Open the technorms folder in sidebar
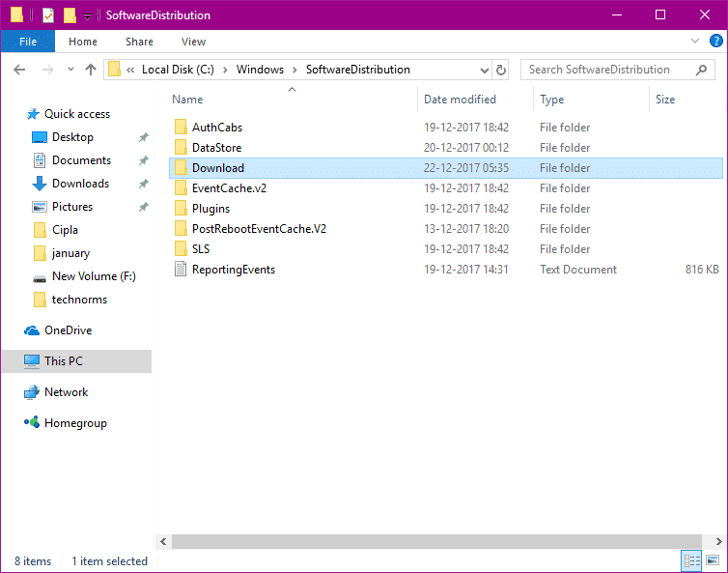This screenshot has height=573, width=728. click(79, 300)
